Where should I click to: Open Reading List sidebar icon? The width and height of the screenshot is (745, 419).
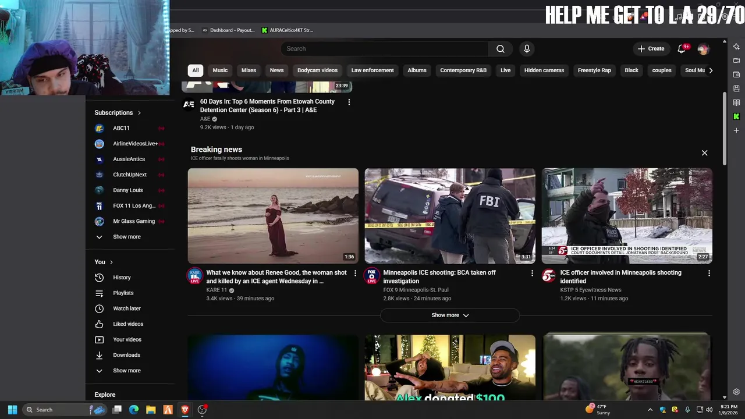(x=736, y=102)
